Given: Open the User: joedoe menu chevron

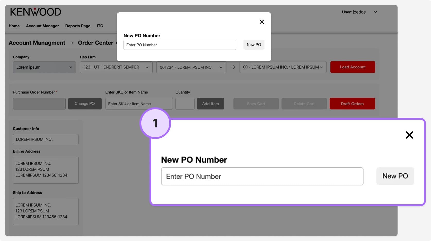Looking at the screenshot, I should tap(375, 12).
